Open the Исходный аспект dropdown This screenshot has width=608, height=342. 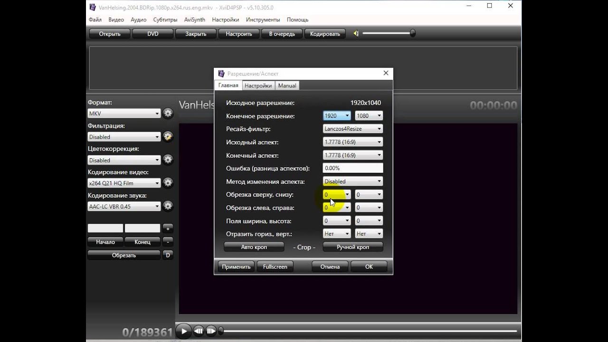click(353, 142)
